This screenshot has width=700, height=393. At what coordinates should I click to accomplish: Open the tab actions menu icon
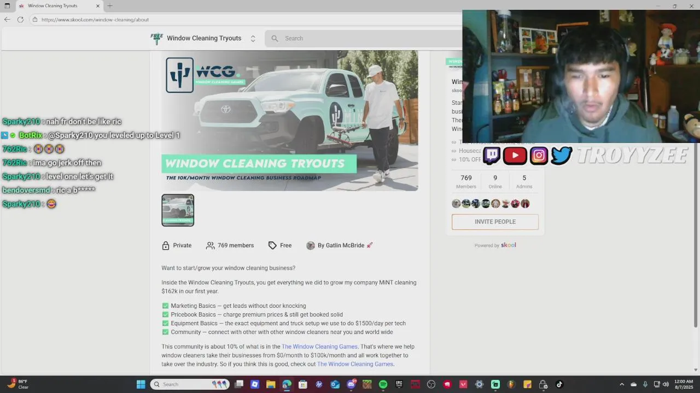[7, 6]
